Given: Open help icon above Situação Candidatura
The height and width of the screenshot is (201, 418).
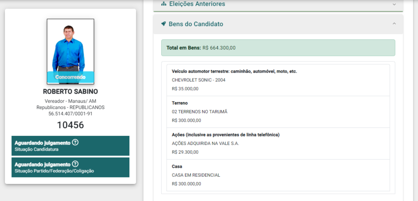Looking at the screenshot, I should pyautogui.click(x=75, y=143).
